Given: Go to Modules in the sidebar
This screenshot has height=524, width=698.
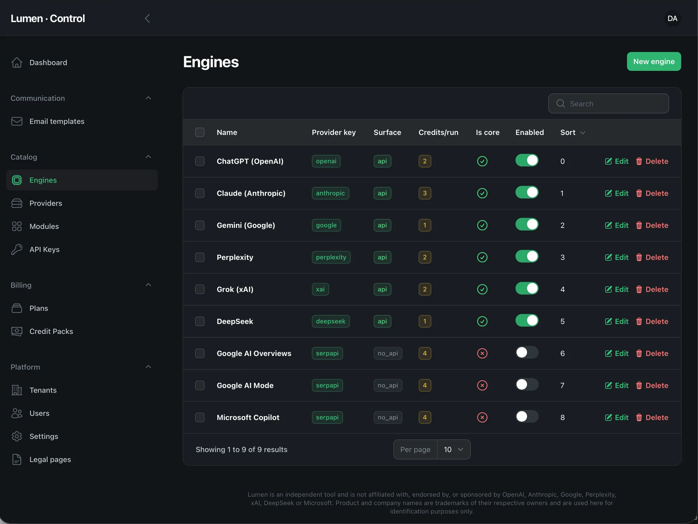Looking at the screenshot, I should pyautogui.click(x=82, y=226).
